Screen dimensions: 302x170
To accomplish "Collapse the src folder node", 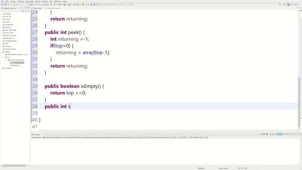I will (4, 57).
